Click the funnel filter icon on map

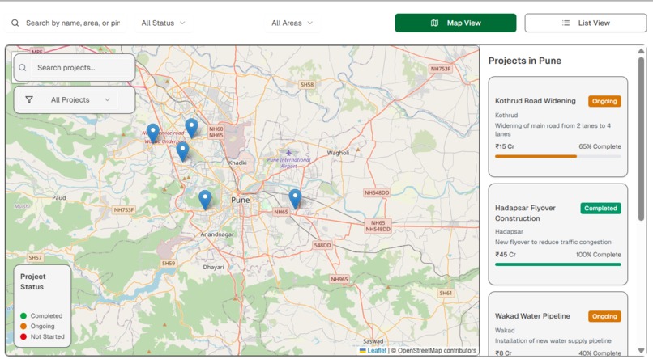(29, 99)
